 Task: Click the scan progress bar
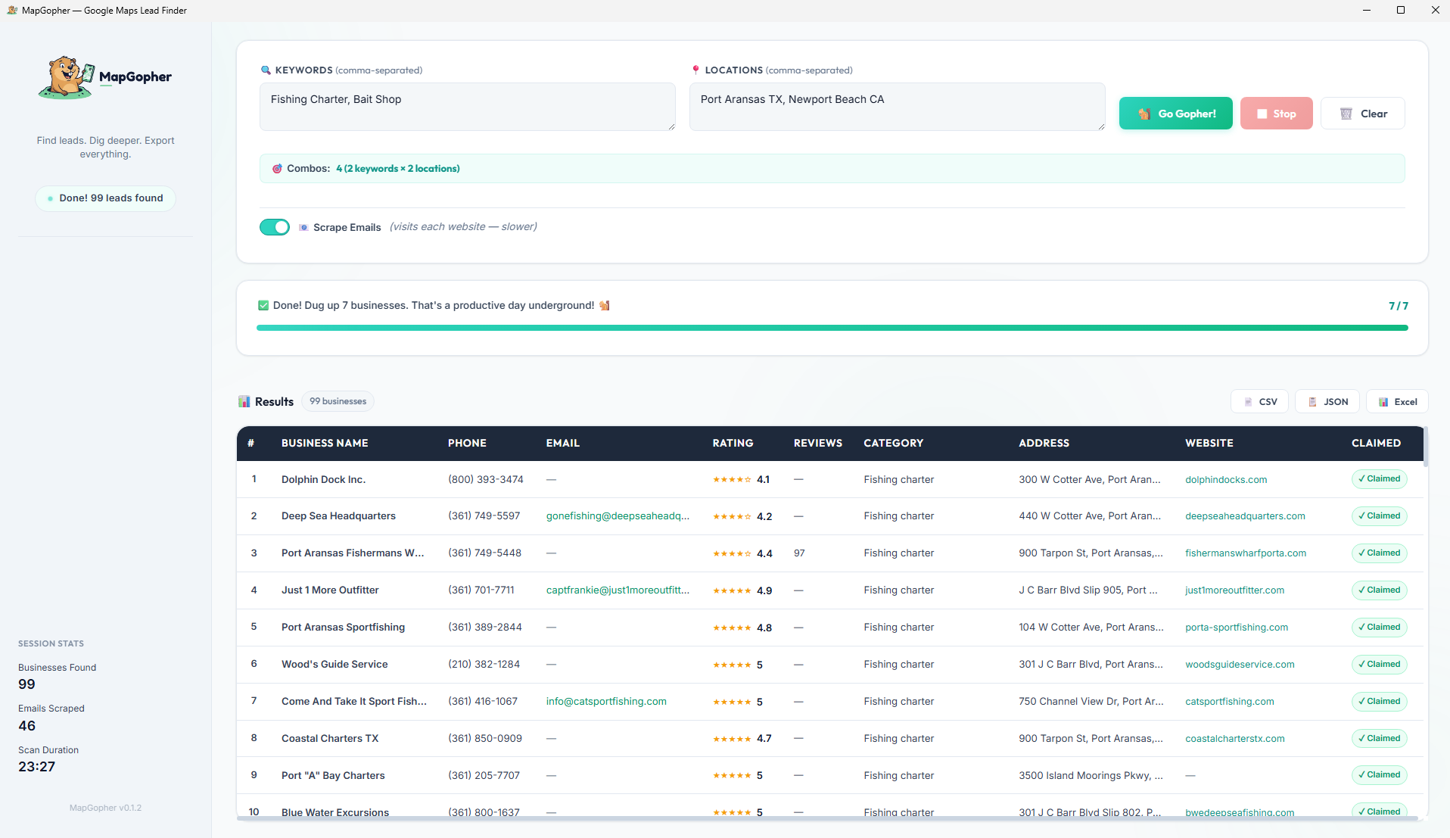coord(832,328)
